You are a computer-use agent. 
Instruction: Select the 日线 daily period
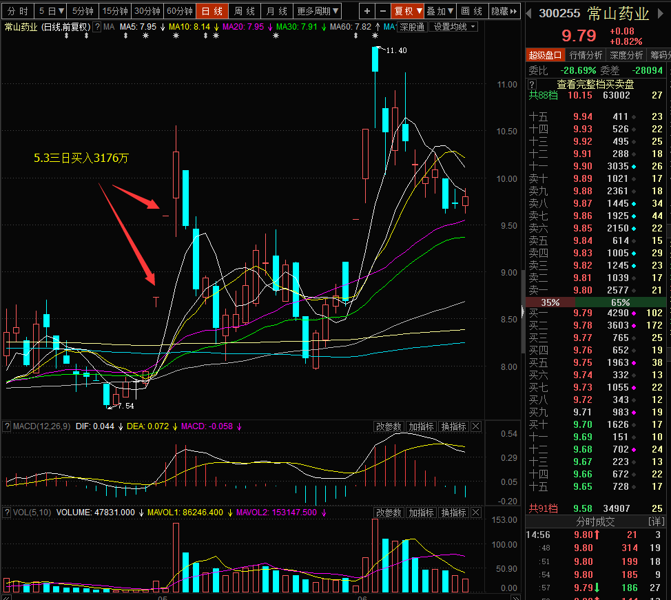coord(211,11)
